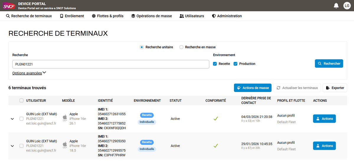Image resolution: width=354 pixels, height=161 pixels.
Task: Tick the select-all checkbox in the table header
Action: 22,101
